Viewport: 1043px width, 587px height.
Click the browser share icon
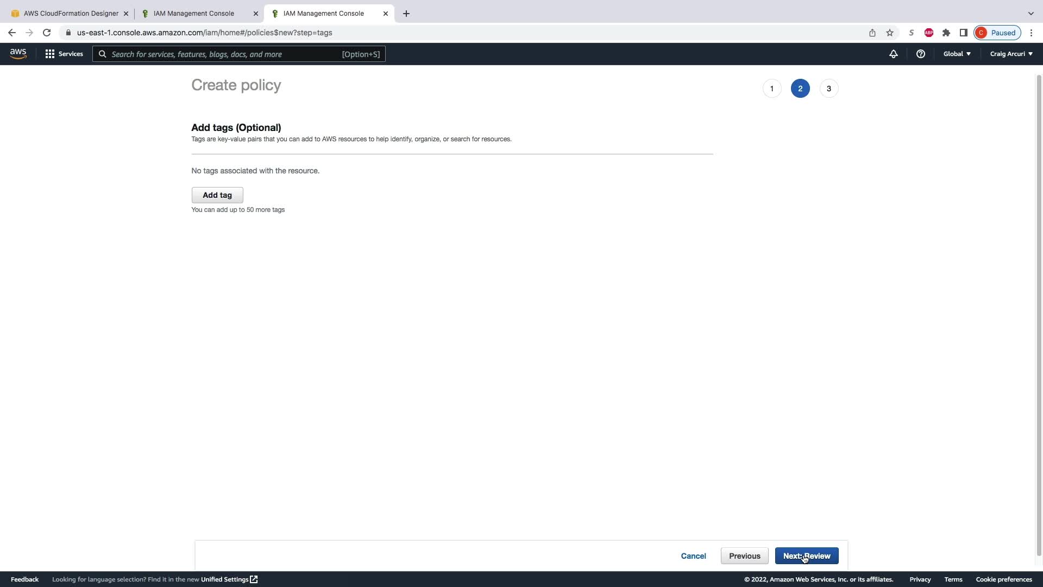pyautogui.click(x=872, y=33)
